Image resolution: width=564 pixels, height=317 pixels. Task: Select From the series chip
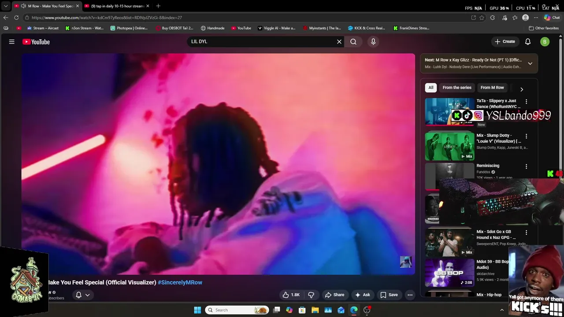tap(457, 88)
